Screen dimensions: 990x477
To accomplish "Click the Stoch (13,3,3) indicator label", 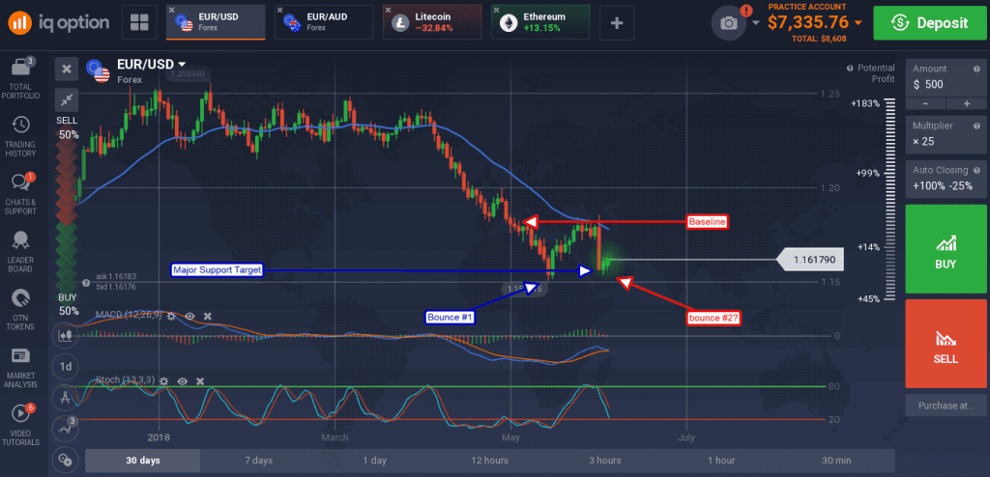I will pyautogui.click(x=126, y=380).
